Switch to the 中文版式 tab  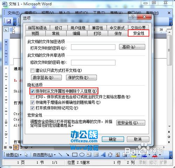coord(117,28)
